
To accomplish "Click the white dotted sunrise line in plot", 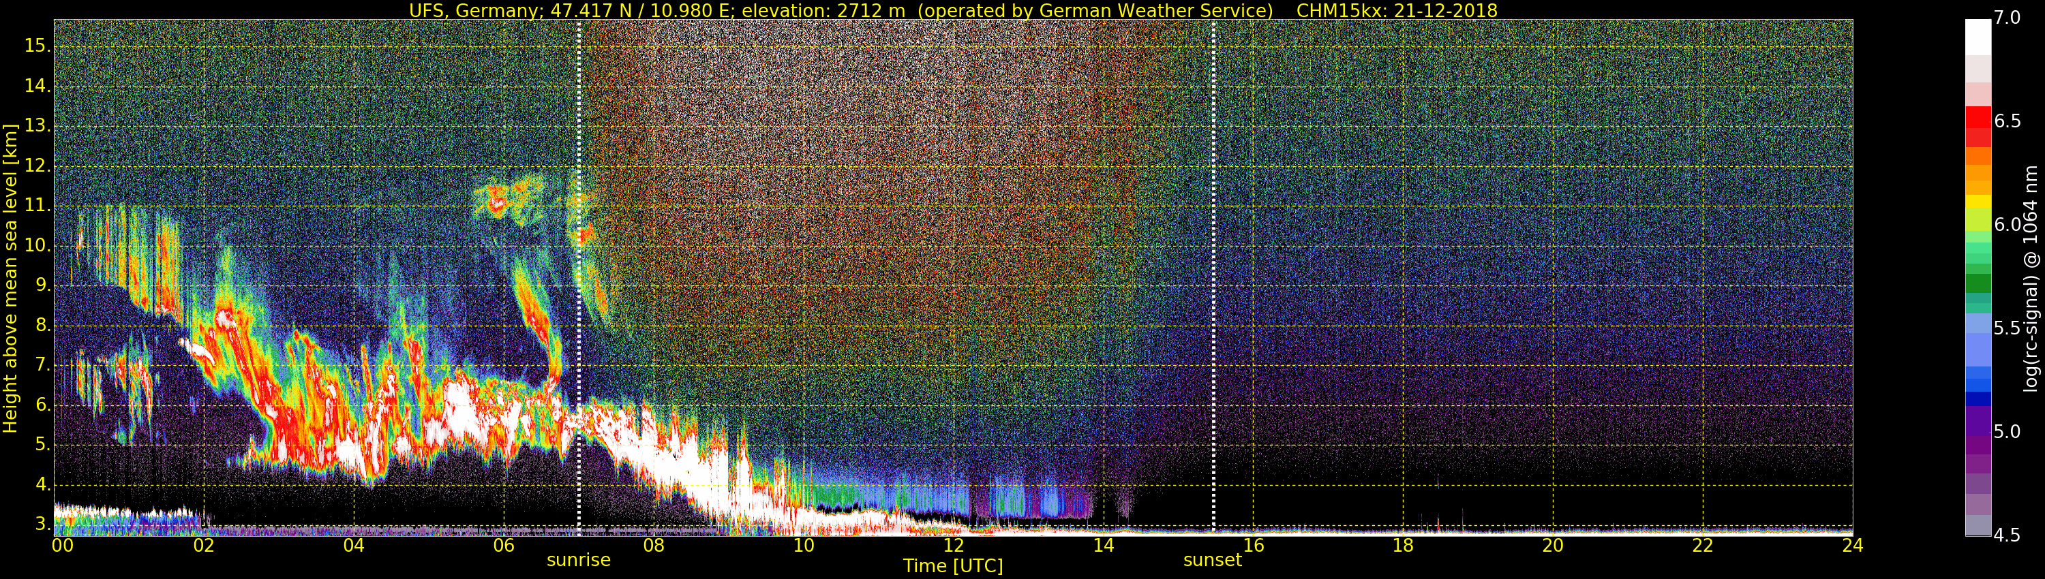I will [x=579, y=278].
